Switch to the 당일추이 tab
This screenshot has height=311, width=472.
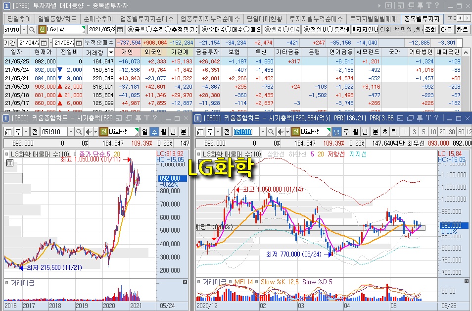19,19
